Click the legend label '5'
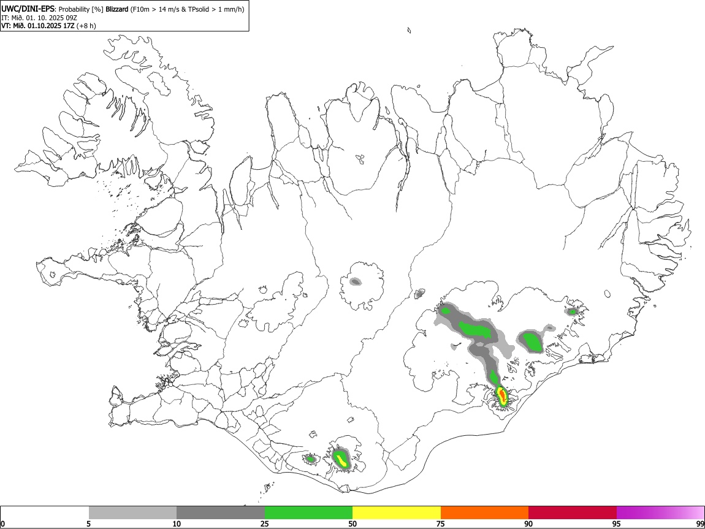Image resolution: width=705 pixels, height=529 pixels. tap(88, 523)
